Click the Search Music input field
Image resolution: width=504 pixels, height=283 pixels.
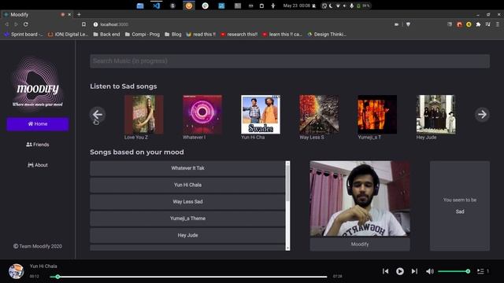(290, 61)
